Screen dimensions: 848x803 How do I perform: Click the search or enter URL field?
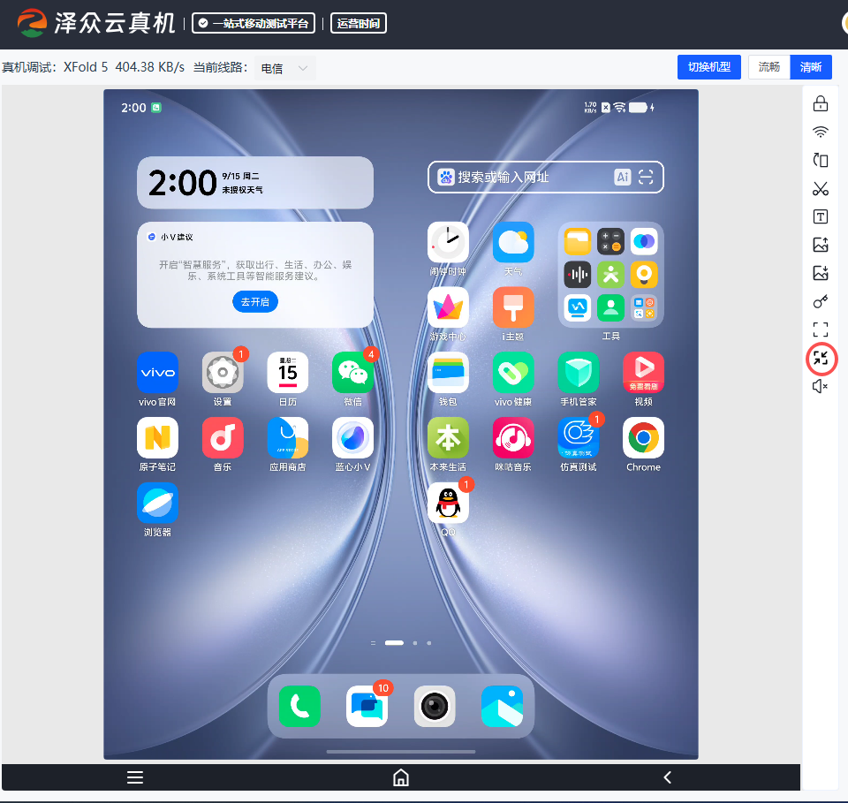pos(546,177)
